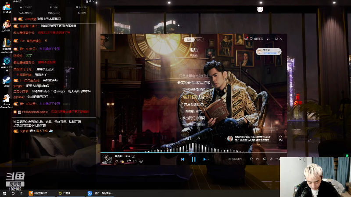Dismiss the user notification bubble
This screenshot has width=351, height=197.
click(x=279, y=52)
